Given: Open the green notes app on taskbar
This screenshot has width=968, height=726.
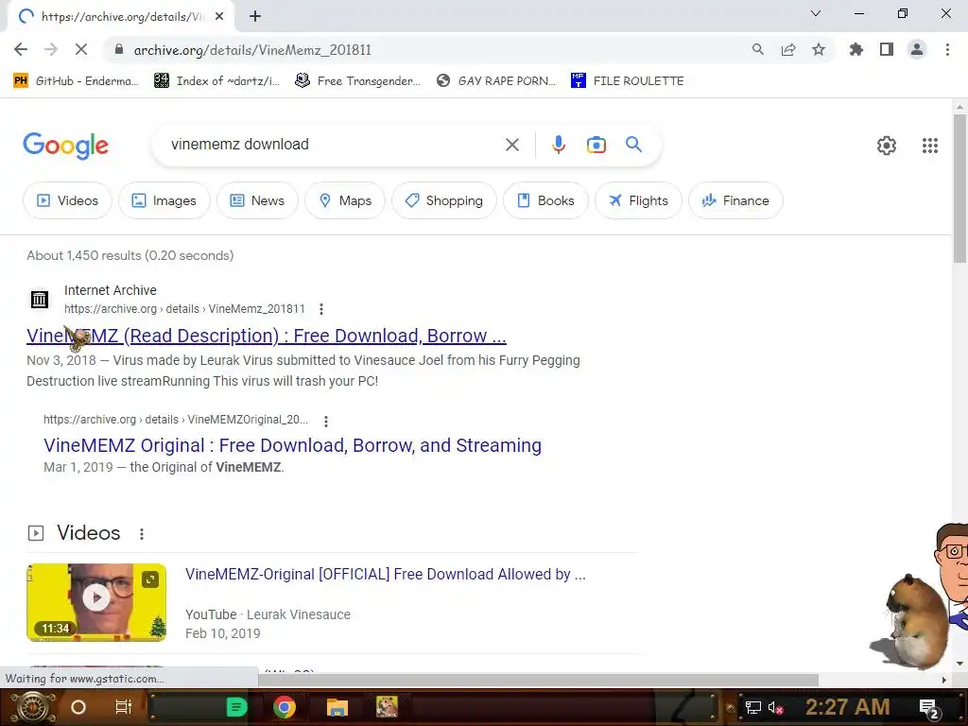Looking at the screenshot, I should pos(236,707).
